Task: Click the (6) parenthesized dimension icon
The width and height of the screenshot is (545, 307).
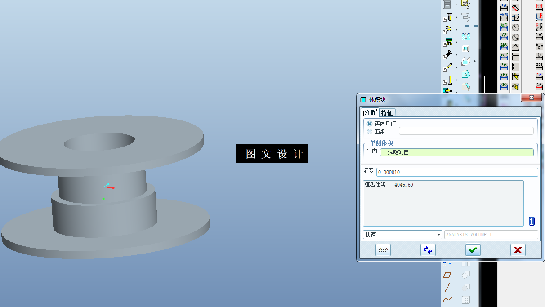Action: click(x=504, y=76)
